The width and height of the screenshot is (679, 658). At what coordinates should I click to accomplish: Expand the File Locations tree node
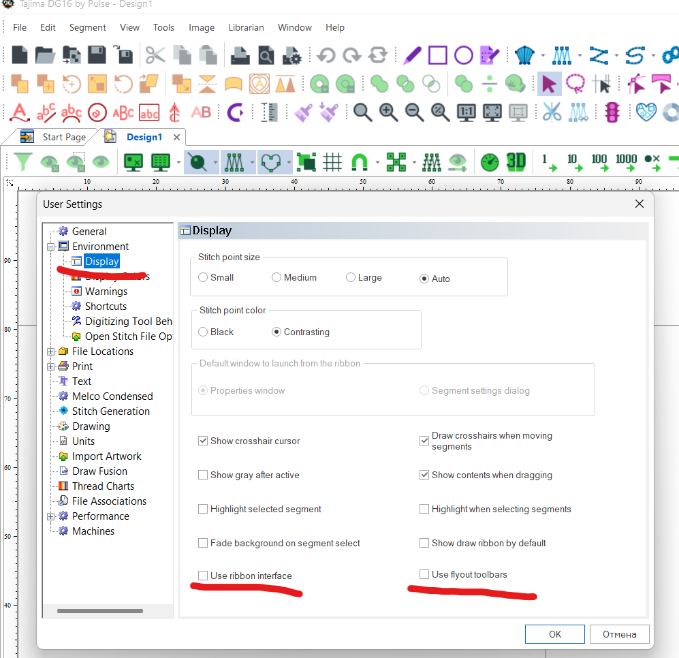tap(50, 351)
